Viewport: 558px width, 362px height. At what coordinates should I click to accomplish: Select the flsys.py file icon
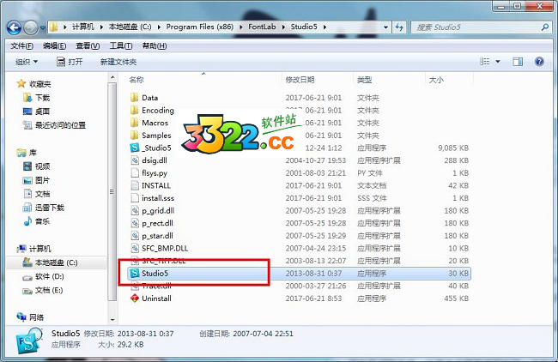click(135, 172)
